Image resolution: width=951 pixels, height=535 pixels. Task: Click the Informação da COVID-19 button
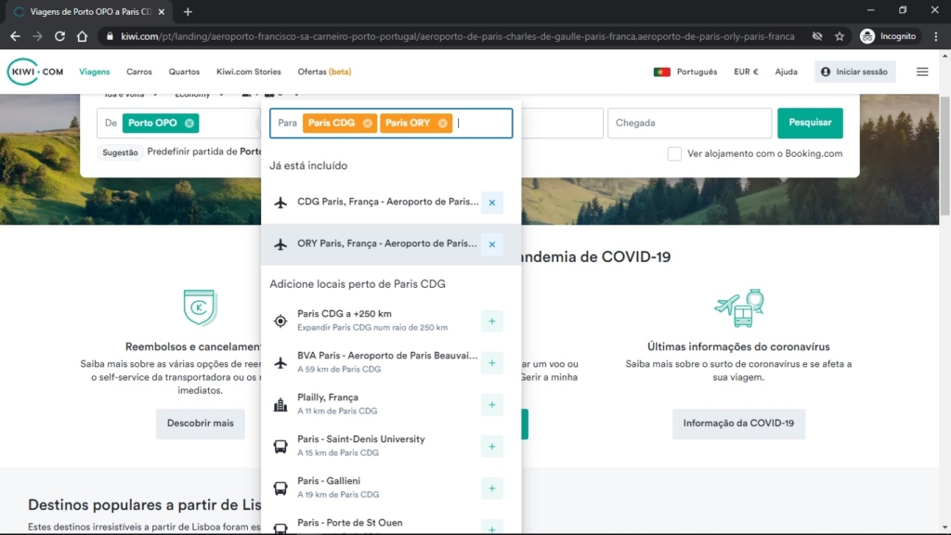pos(738,424)
